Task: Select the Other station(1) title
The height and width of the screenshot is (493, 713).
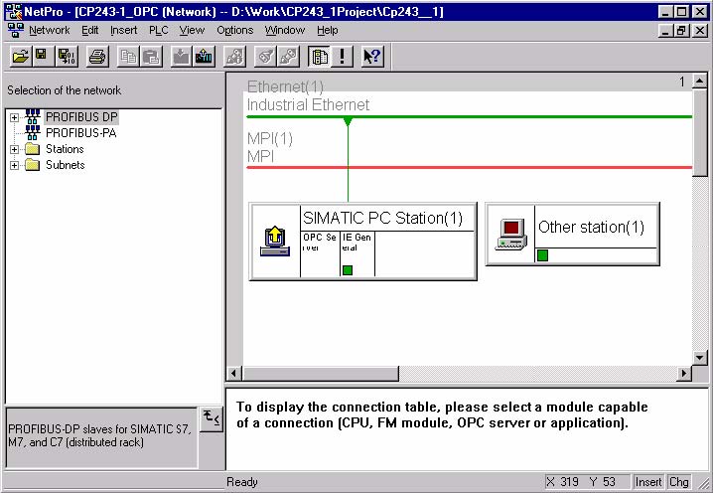Action: (591, 227)
